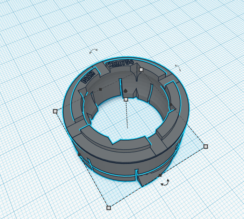This screenshot has width=244, height=219.
Task: Click the white corner handle nearest the viewer
Action: click(x=109, y=208)
